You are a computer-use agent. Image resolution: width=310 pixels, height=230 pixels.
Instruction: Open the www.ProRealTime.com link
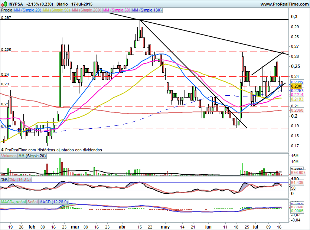pyautogui.click(x=284, y=4)
